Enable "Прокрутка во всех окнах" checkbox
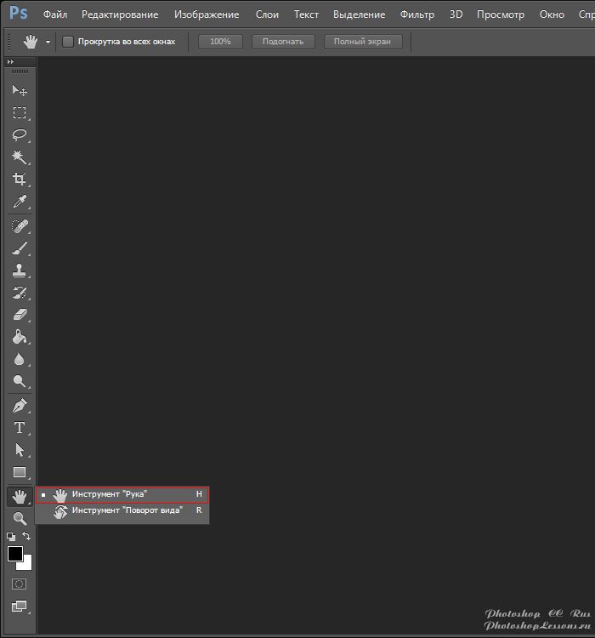 click(x=68, y=42)
